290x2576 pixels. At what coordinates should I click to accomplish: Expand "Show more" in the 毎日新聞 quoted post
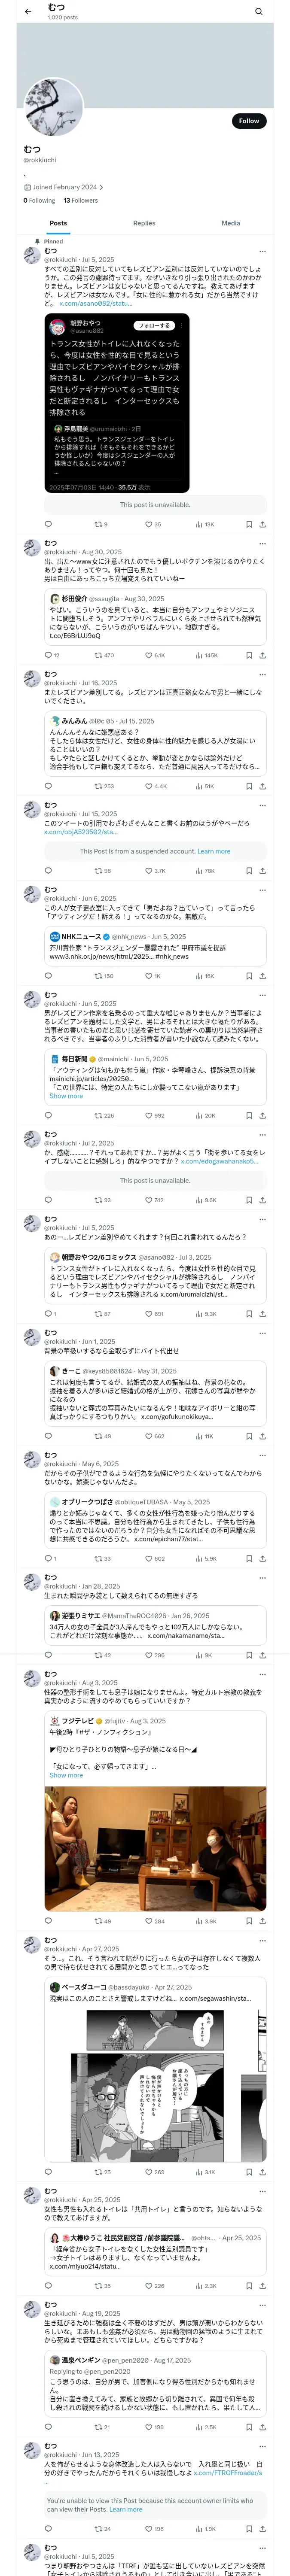pos(66,1096)
